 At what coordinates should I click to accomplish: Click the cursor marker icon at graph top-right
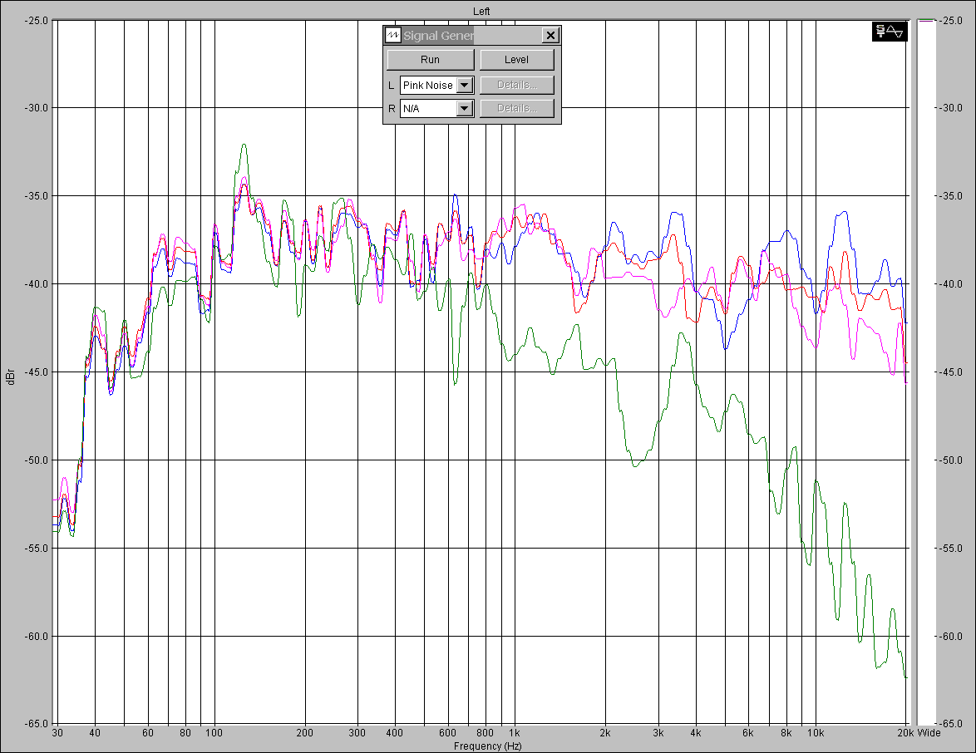point(880,32)
